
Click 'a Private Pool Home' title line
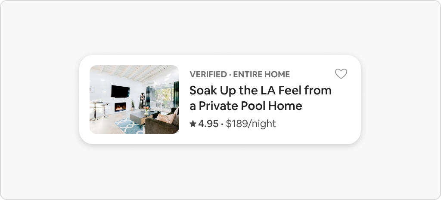[246, 106]
